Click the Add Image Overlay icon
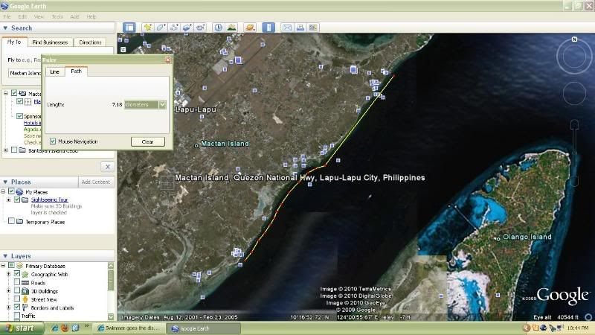Viewport: 595px width, 335px height. click(x=187, y=28)
